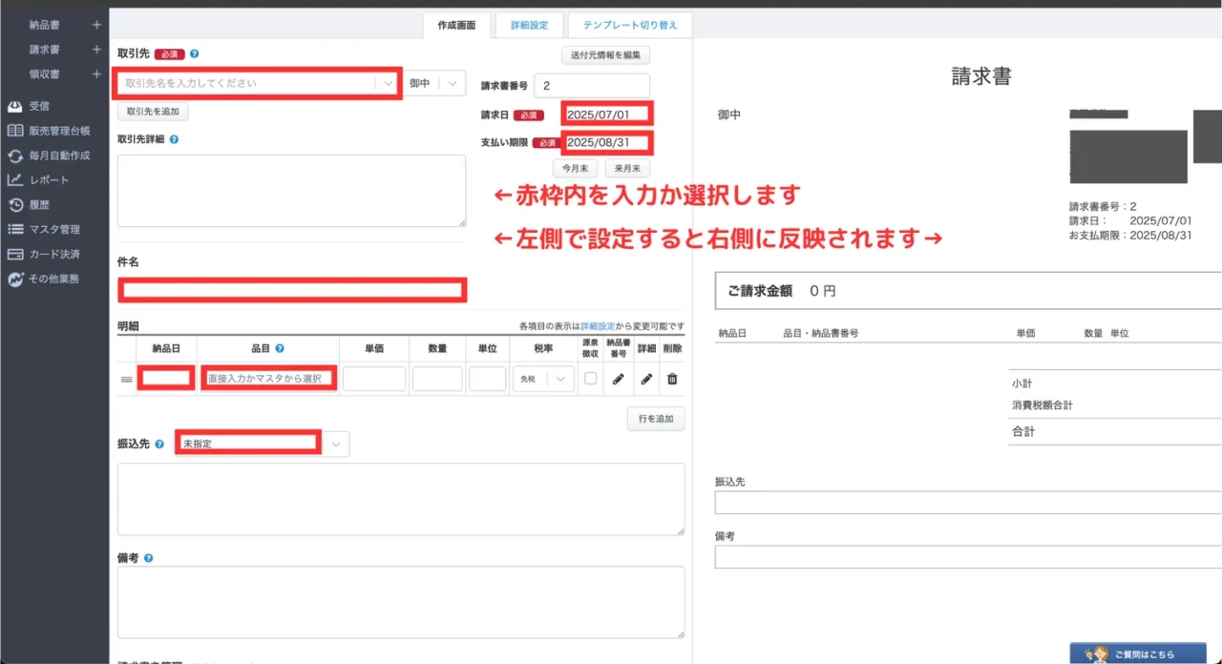Grab the row drag handle in 明細
Viewport: 1222px width, 664px height.
click(126, 380)
